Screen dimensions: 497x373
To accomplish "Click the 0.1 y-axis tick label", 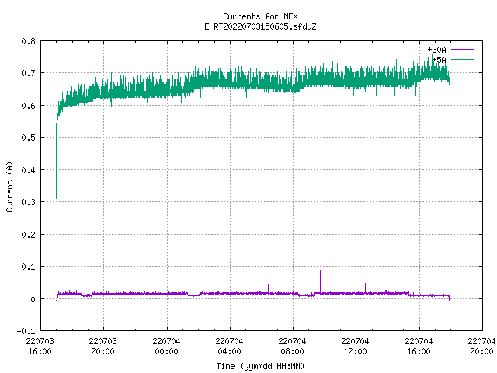I will point(28,267).
